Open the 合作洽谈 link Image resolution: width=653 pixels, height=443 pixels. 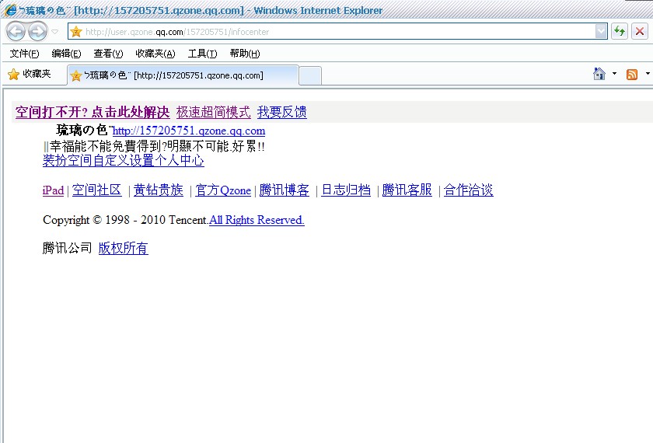469,190
